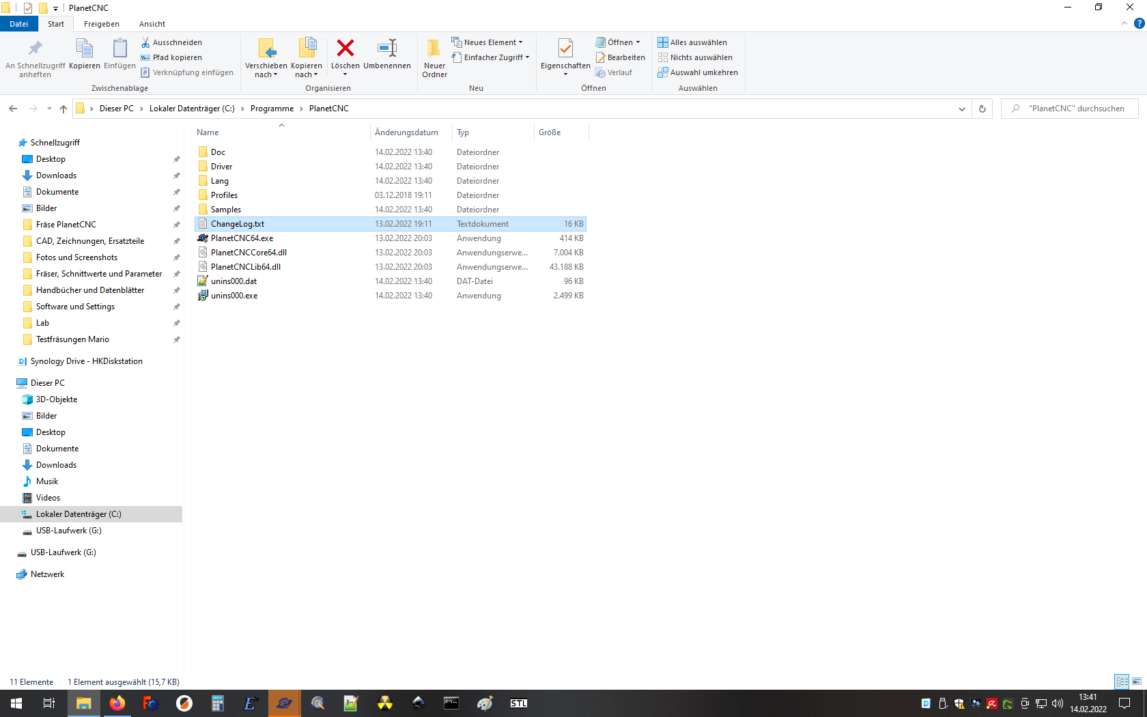
Task: Customize quick access toolbar dropdown
Action: 56,8
